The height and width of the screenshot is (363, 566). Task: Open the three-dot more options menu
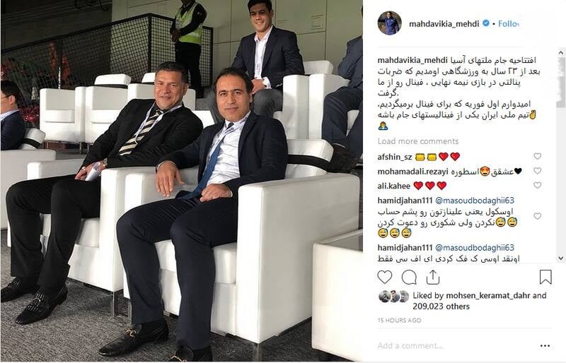click(x=545, y=345)
